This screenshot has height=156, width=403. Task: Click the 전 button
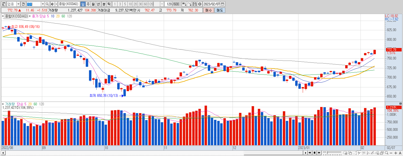coord(23,4)
